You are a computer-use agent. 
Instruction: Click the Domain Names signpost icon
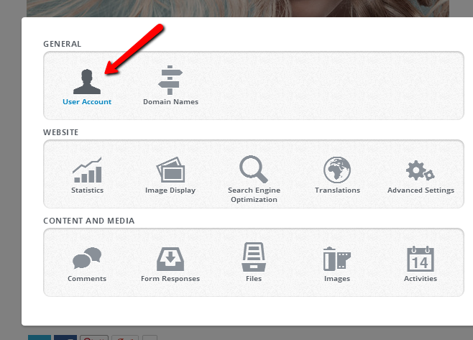[170, 81]
